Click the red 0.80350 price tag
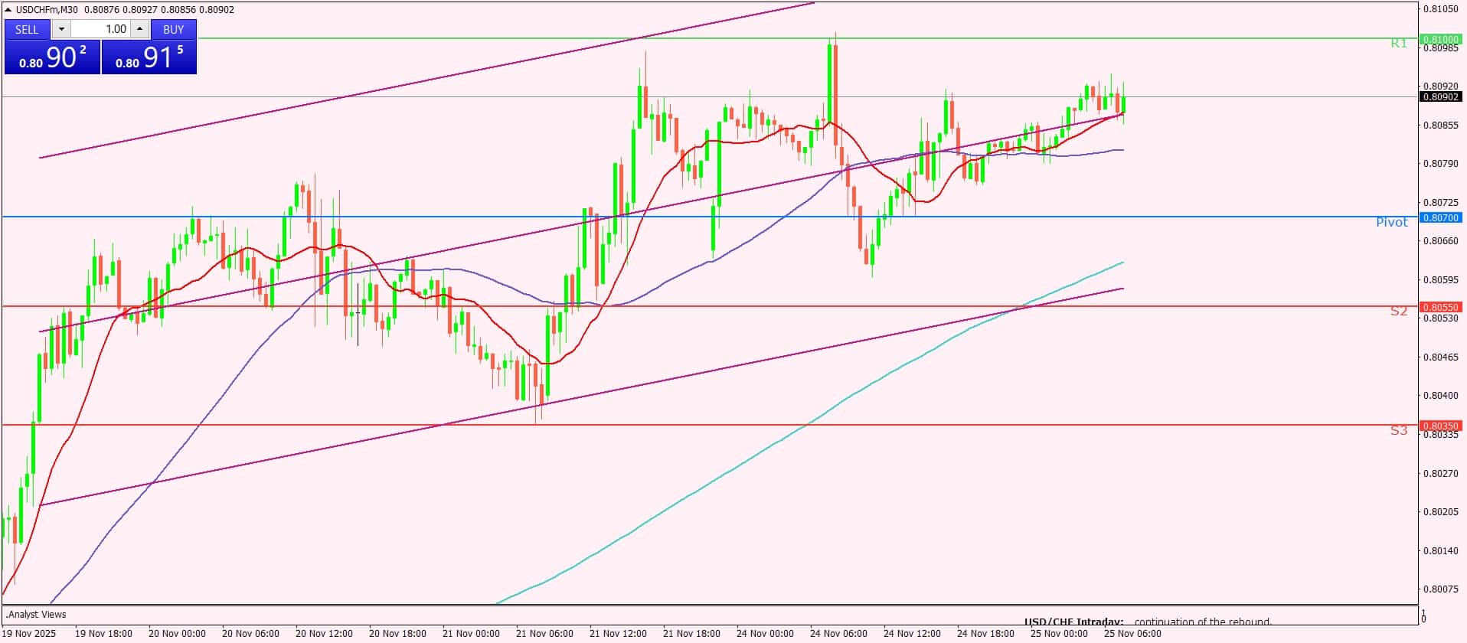This screenshot has width=1467, height=643. tap(1440, 426)
